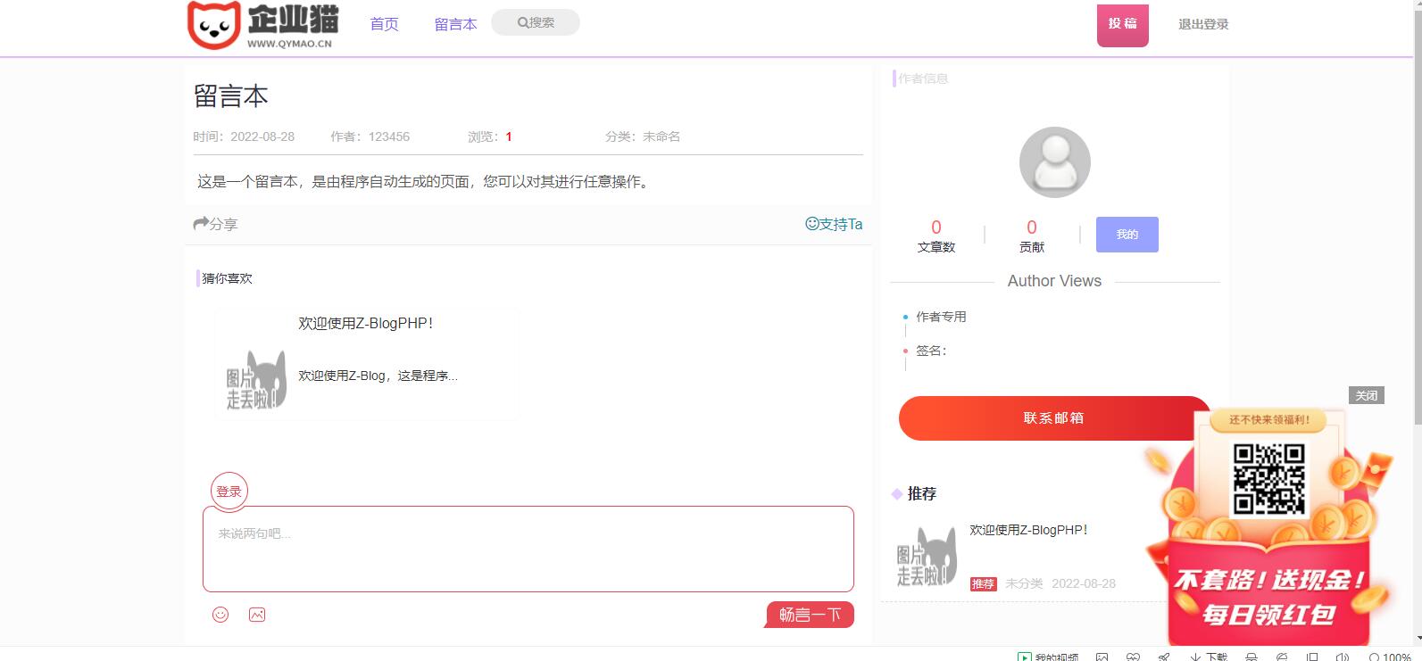Open 留言本 in the top navigation
Viewport: 1422px width, 661px height.
coord(455,24)
